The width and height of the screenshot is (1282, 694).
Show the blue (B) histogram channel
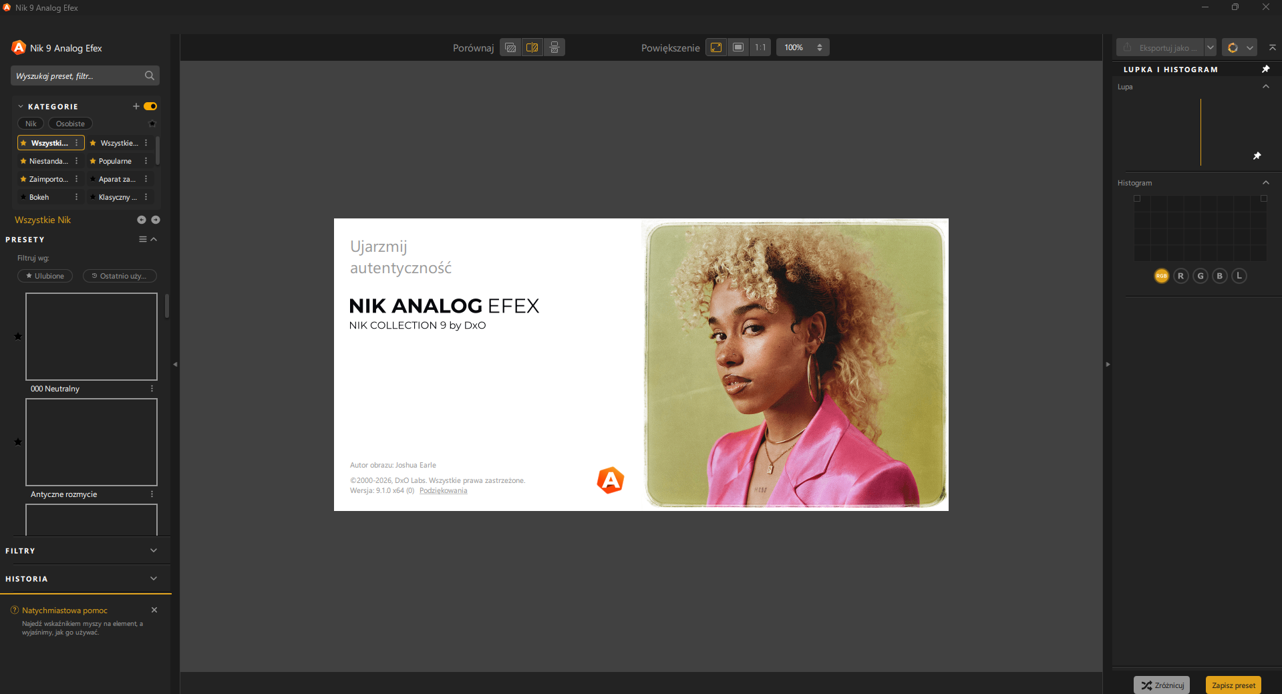click(1219, 276)
